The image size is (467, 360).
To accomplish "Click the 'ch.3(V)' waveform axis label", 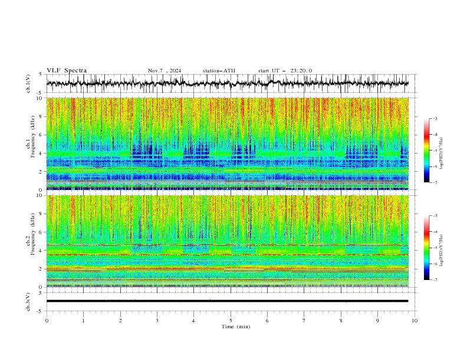I will [28, 302].
